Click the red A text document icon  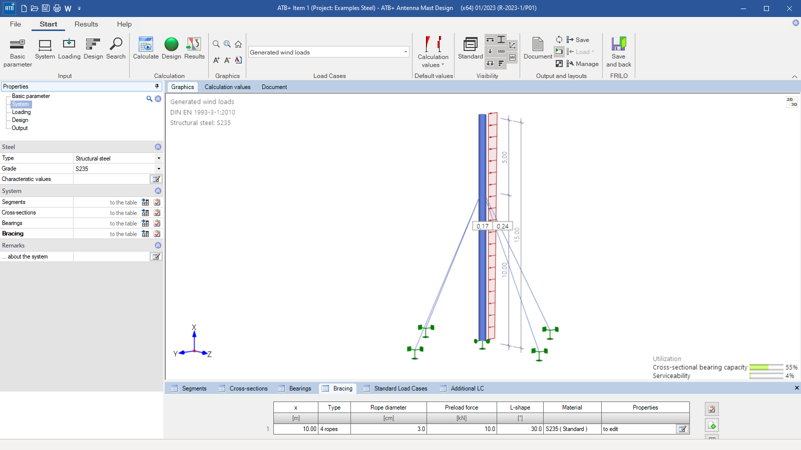tap(238, 60)
